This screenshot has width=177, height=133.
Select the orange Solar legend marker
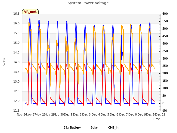coord(87,128)
